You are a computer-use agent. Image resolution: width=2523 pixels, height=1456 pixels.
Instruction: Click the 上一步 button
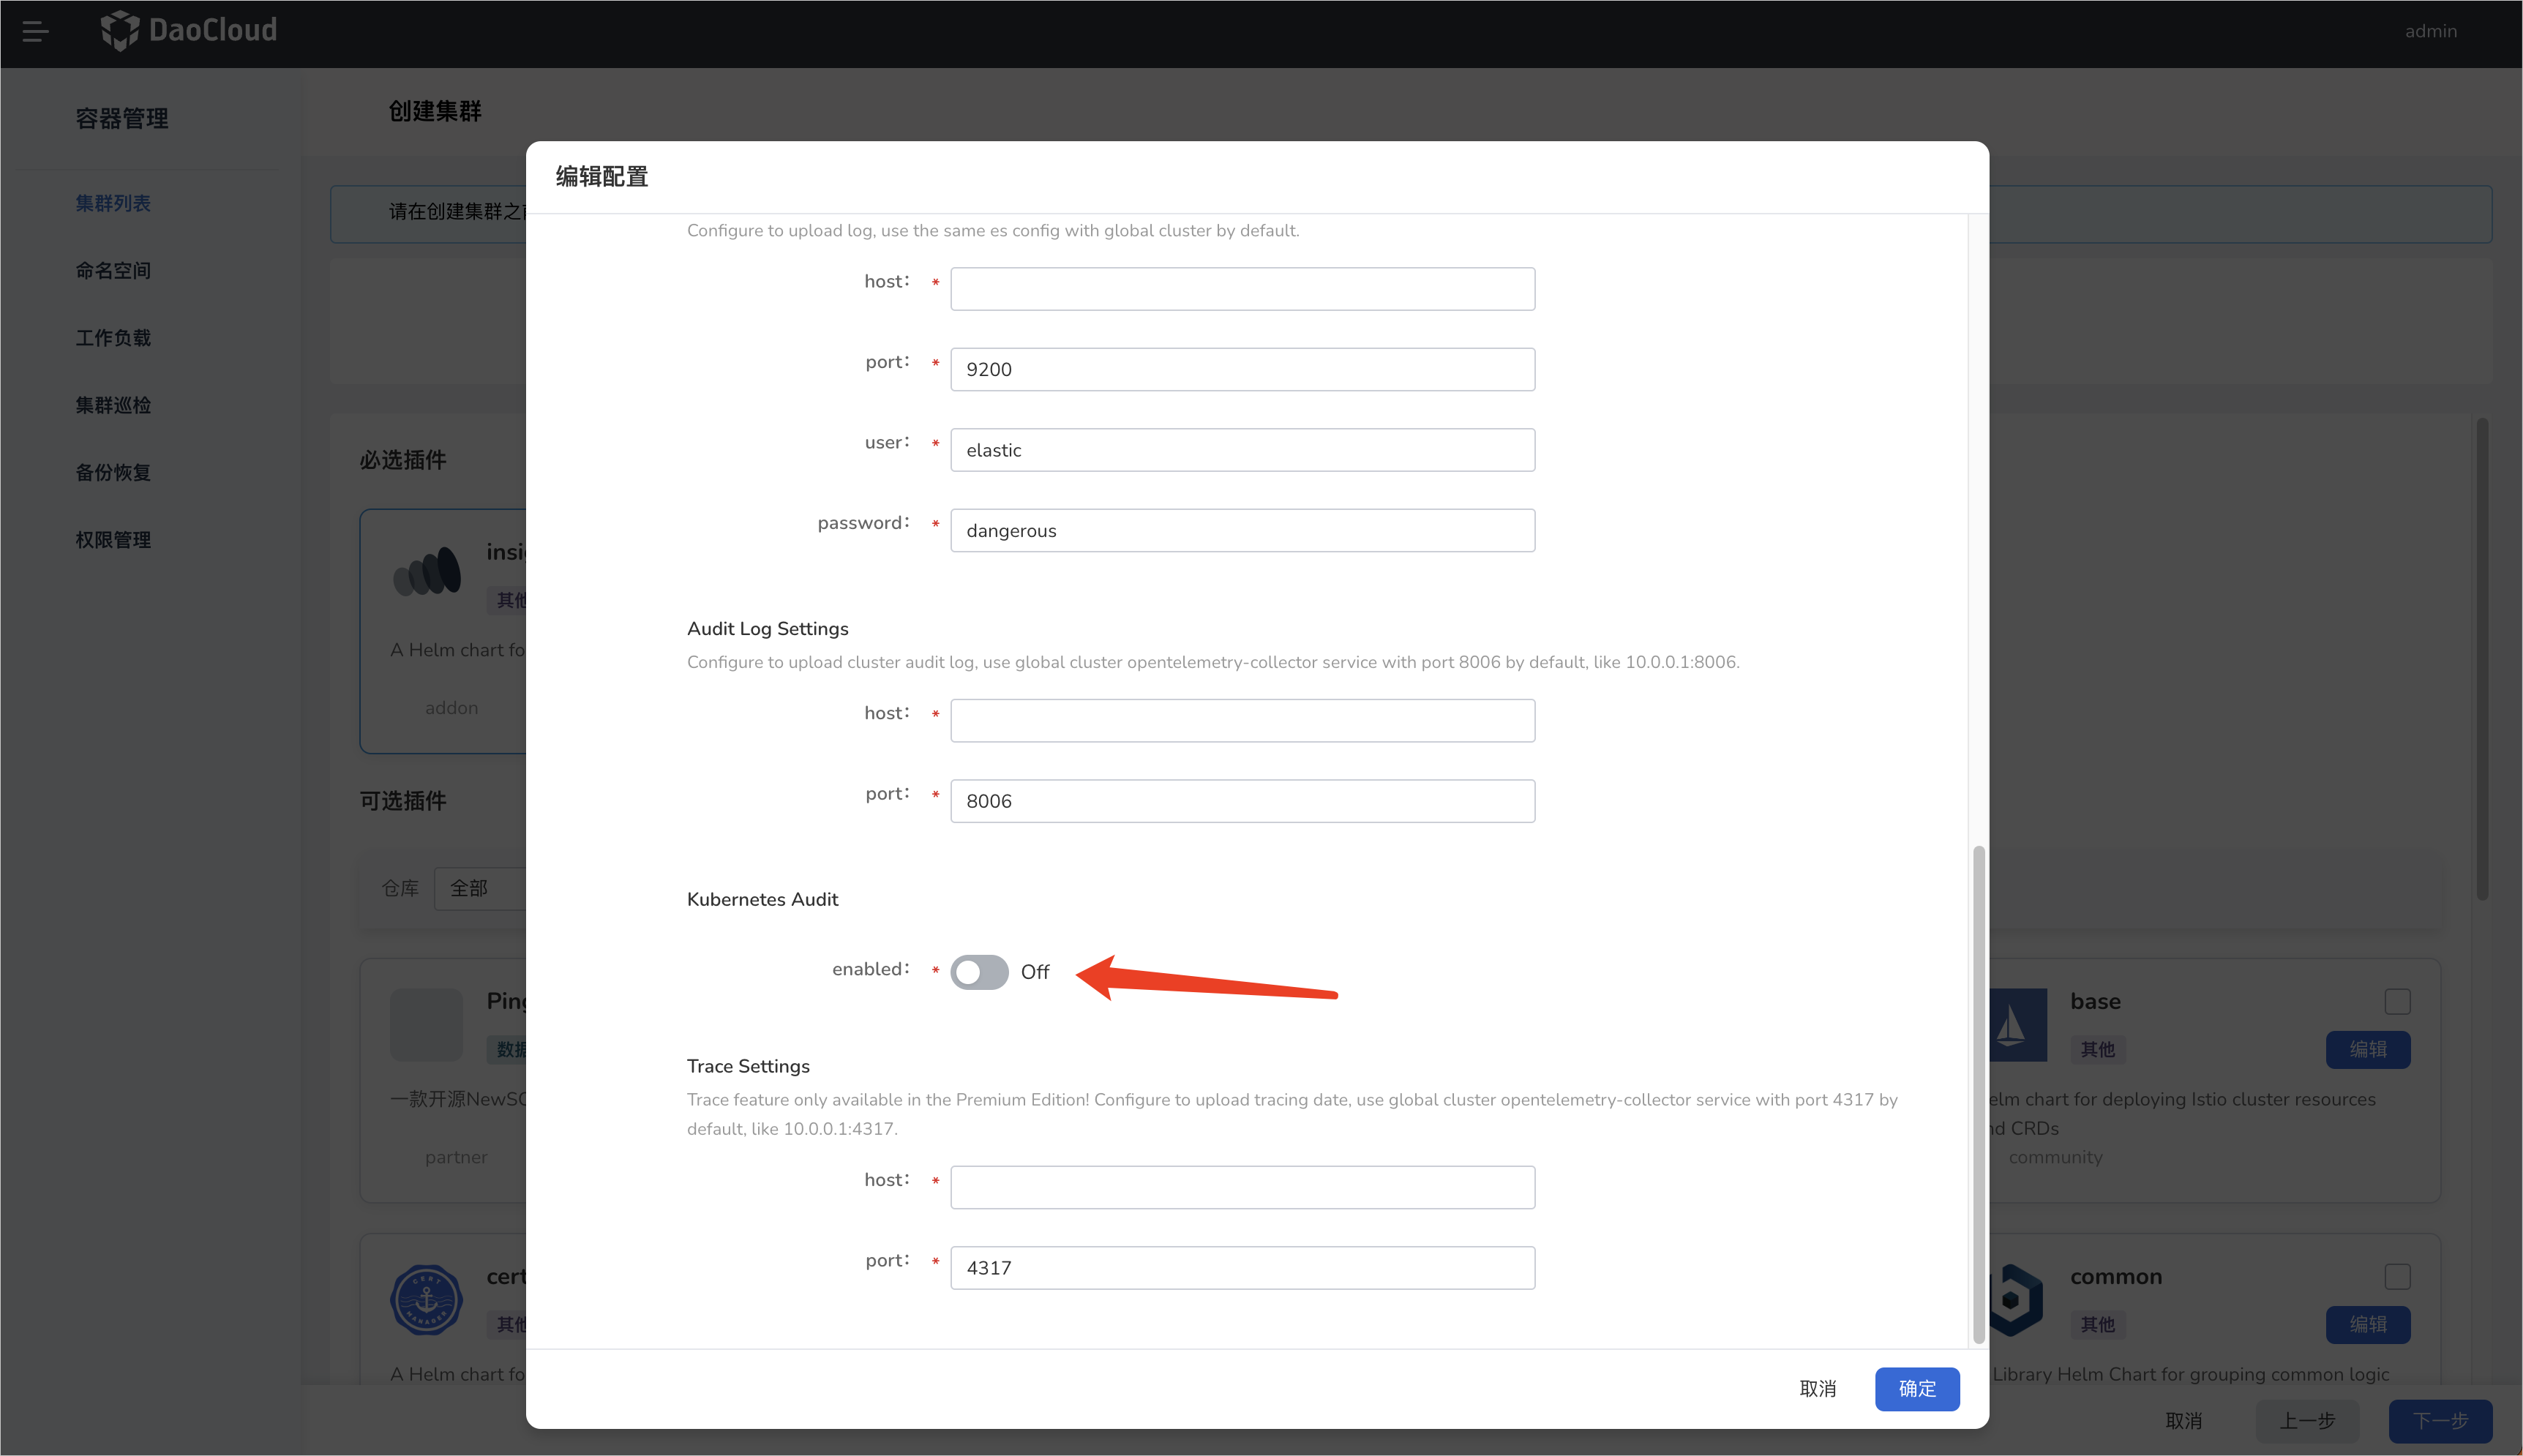click(x=2307, y=1421)
